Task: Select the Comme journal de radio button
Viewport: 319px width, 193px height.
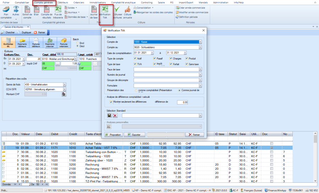Action: tap(179, 90)
